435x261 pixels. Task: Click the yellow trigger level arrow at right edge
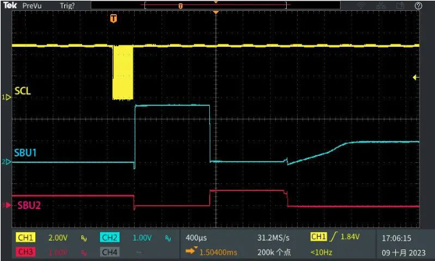[x=416, y=78]
